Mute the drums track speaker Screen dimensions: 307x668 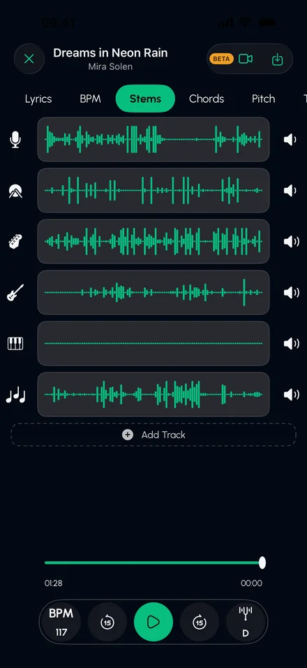(290, 191)
